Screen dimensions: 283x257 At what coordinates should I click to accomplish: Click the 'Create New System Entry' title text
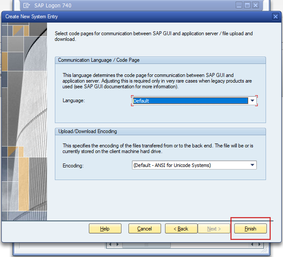click(32, 17)
